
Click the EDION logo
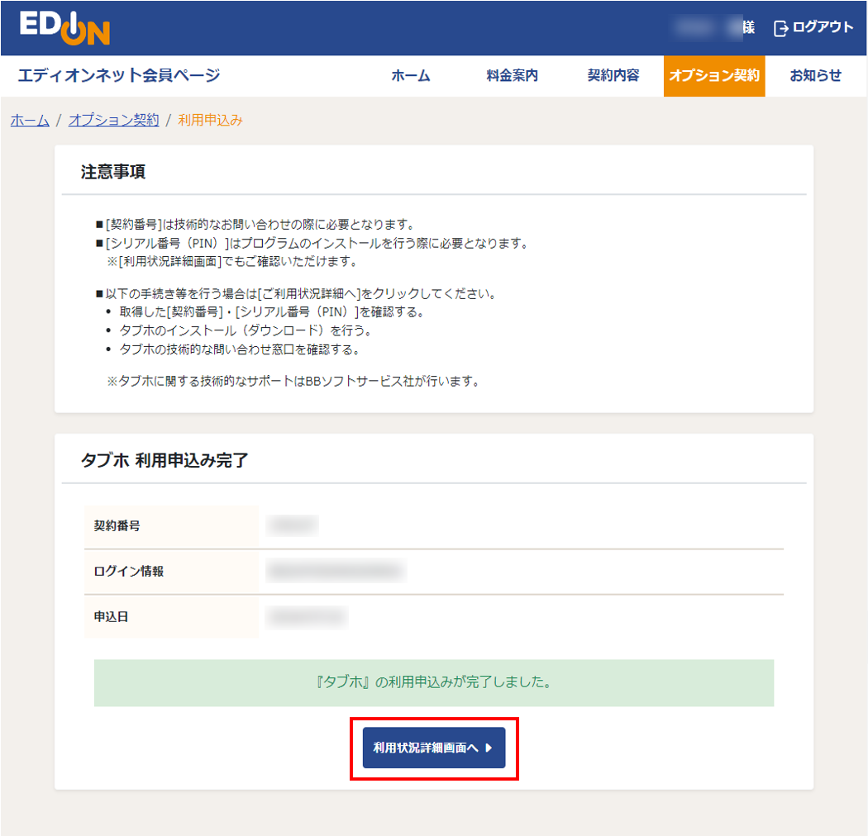click(x=64, y=27)
